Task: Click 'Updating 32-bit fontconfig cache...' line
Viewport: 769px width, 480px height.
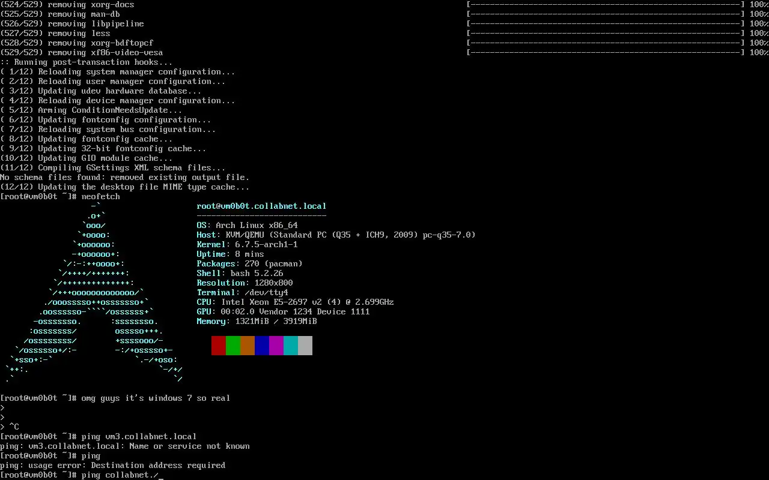Action: (x=103, y=149)
